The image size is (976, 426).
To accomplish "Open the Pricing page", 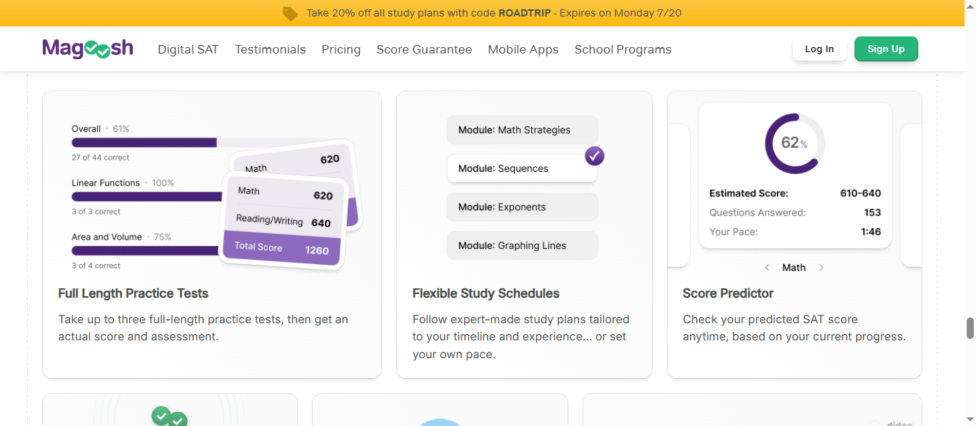I will point(341,49).
